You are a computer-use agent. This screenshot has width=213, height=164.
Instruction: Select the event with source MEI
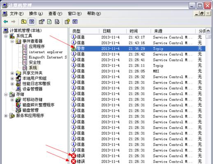138,71
